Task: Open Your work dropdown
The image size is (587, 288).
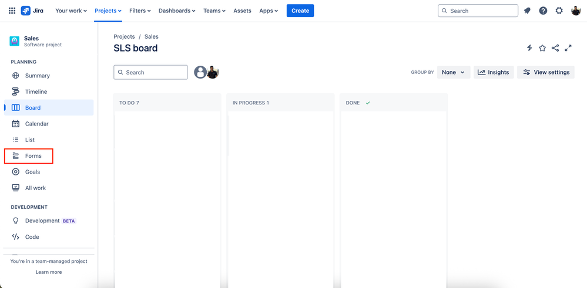Action: pyautogui.click(x=71, y=11)
